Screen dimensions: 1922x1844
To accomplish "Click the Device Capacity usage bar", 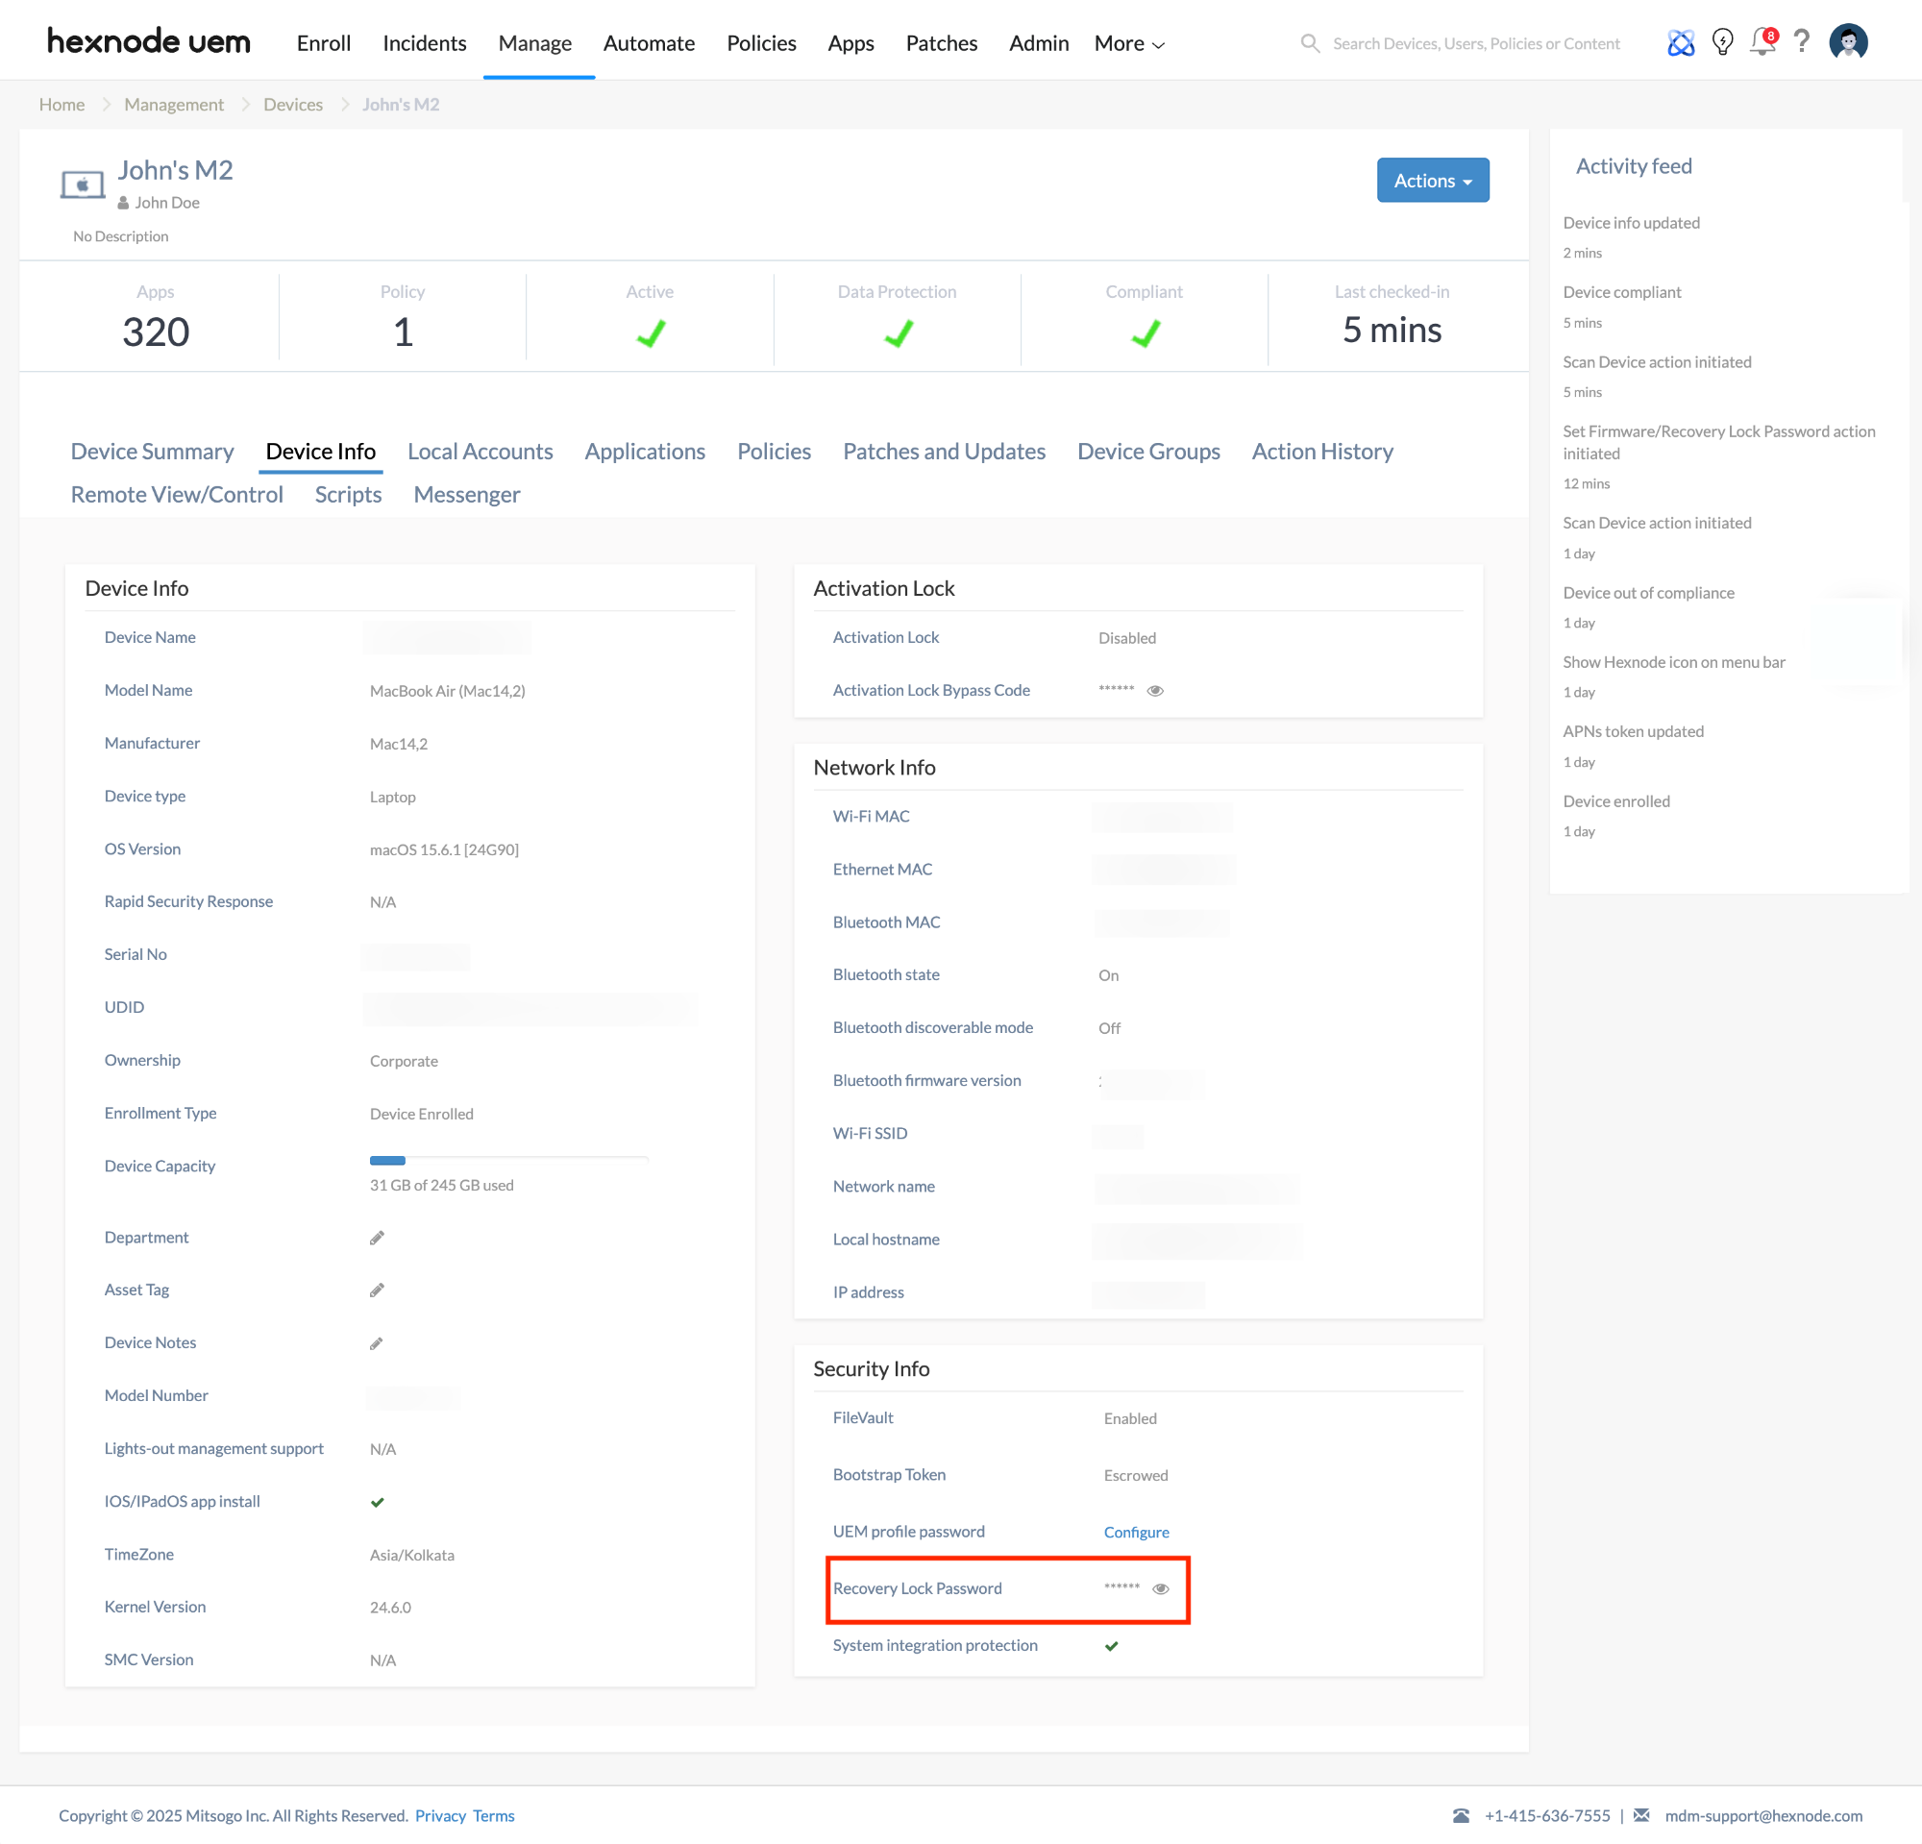I will (508, 1161).
